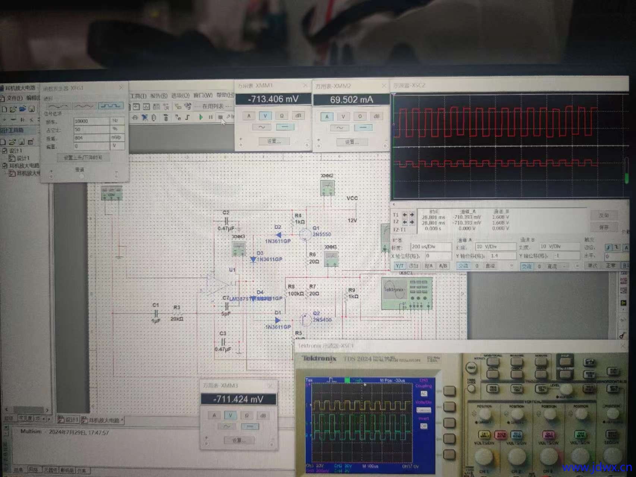Open the 帮助(H) menu

tap(225, 95)
